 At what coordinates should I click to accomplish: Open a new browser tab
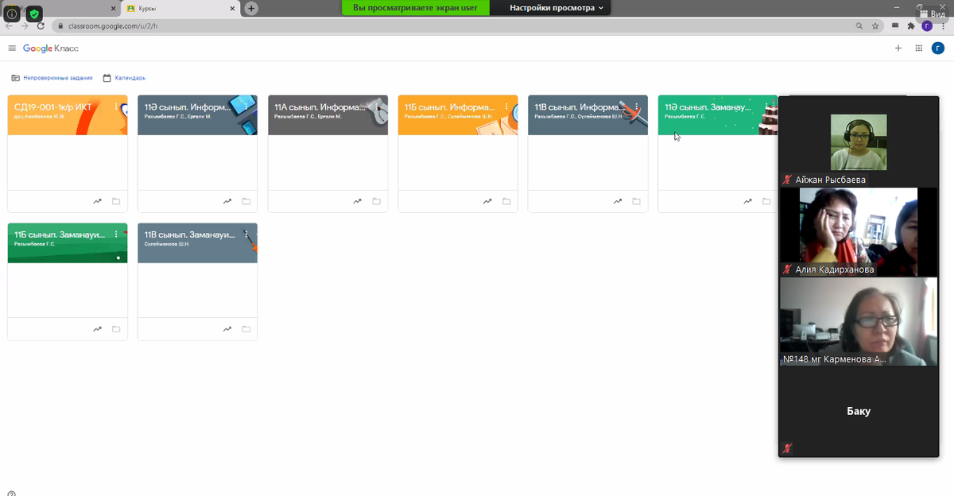[x=251, y=8]
